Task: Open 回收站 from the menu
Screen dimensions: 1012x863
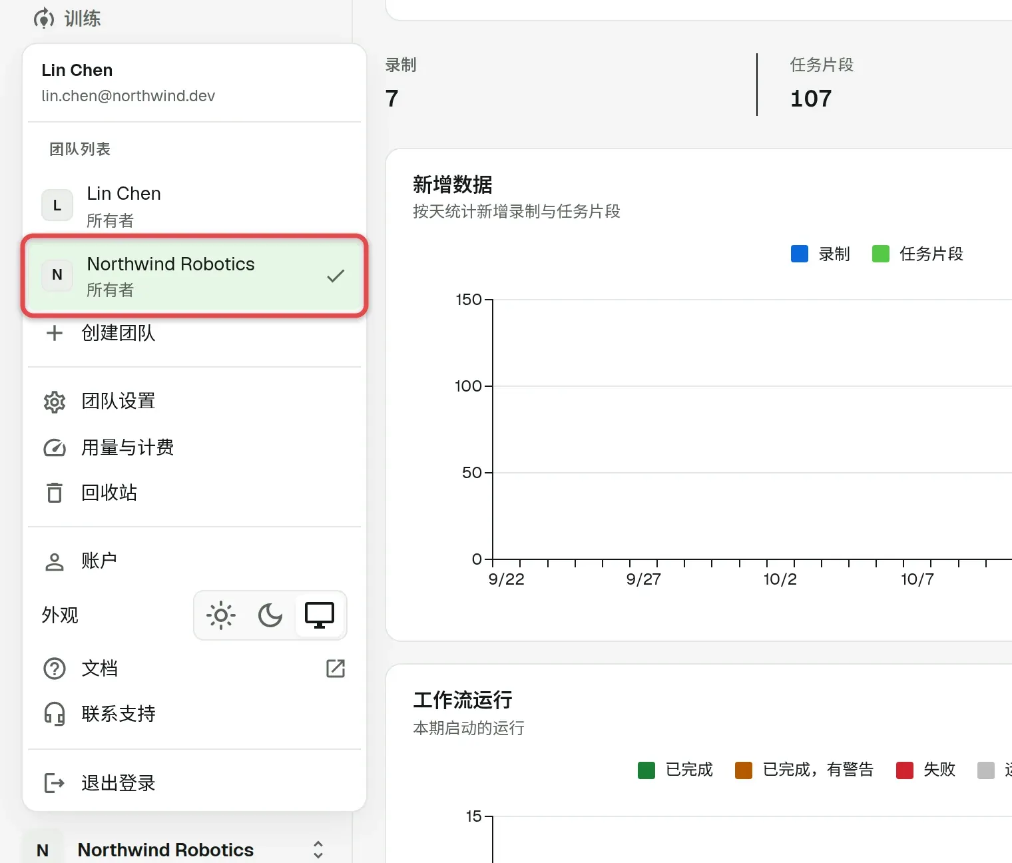Action: 194,493
